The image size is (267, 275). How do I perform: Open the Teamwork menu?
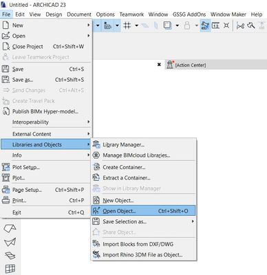(x=131, y=14)
